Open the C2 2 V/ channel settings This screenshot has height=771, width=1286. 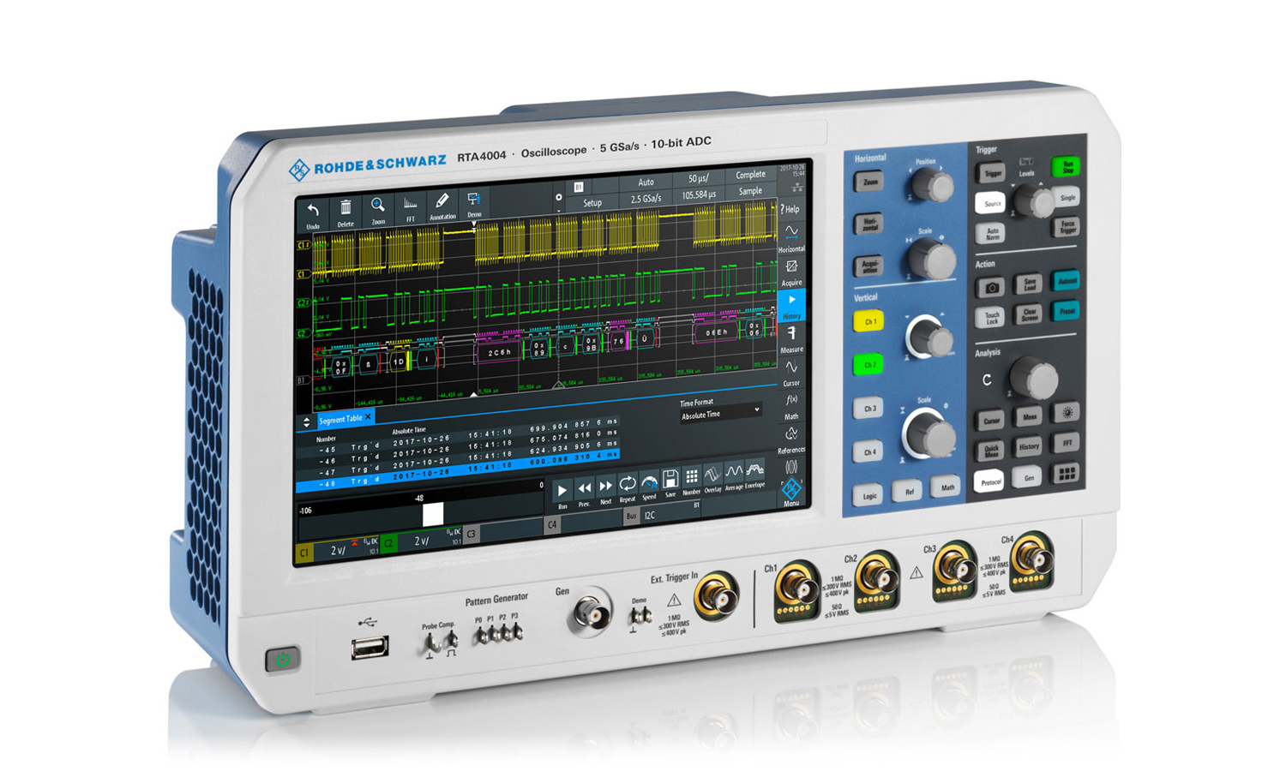422,541
